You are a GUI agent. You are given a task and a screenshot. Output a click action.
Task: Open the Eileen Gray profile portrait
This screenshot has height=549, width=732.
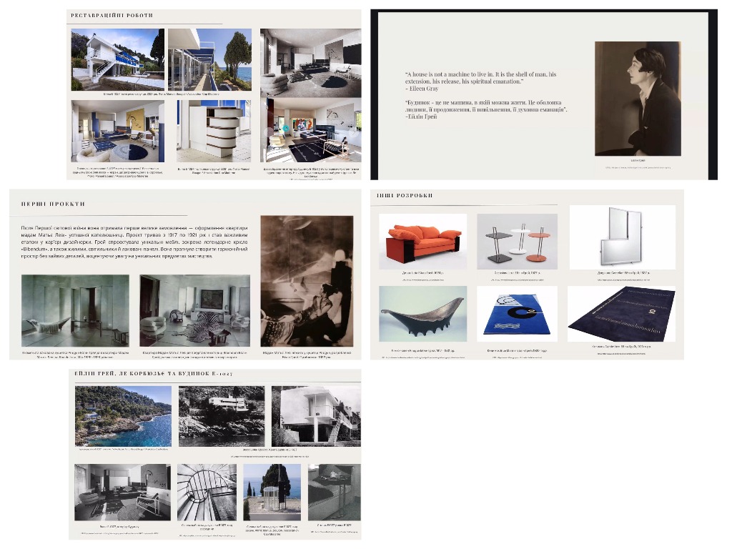pos(638,98)
